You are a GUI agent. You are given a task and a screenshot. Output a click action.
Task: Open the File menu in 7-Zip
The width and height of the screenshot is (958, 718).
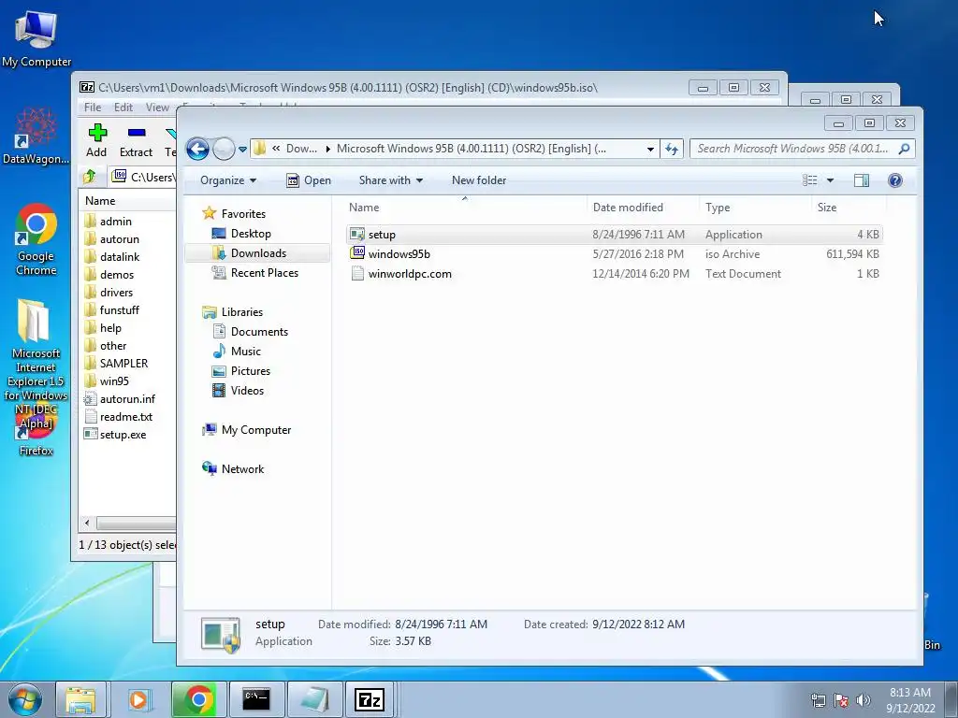point(93,108)
